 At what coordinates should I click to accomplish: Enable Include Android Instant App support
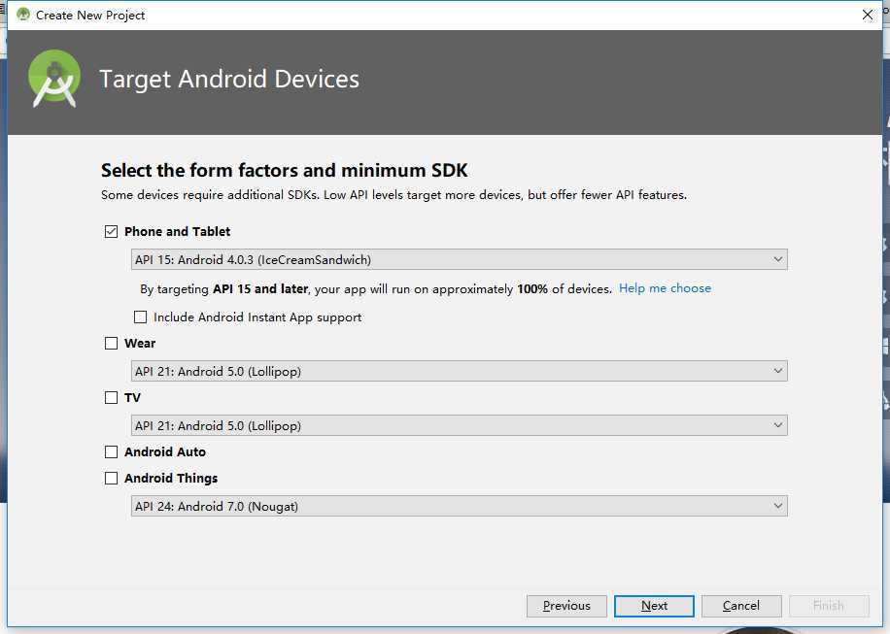pyautogui.click(x=140, y=317)
